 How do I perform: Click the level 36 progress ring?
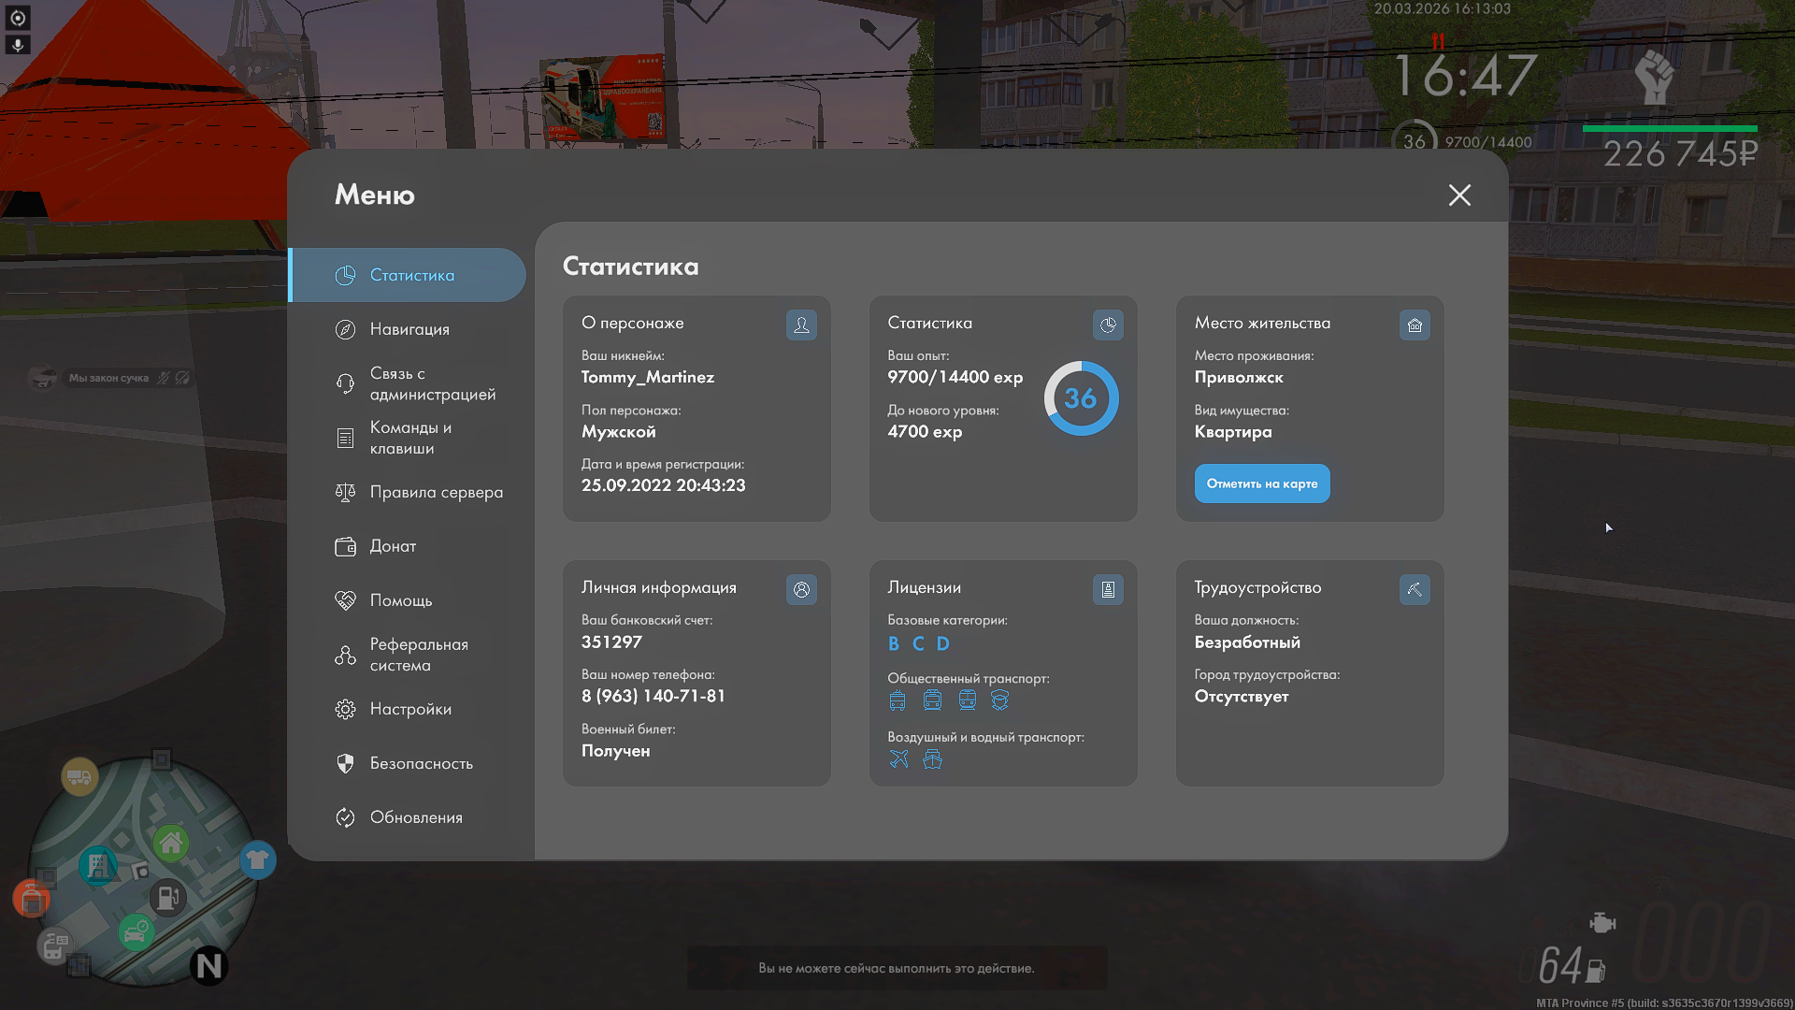coord(1081,398)
